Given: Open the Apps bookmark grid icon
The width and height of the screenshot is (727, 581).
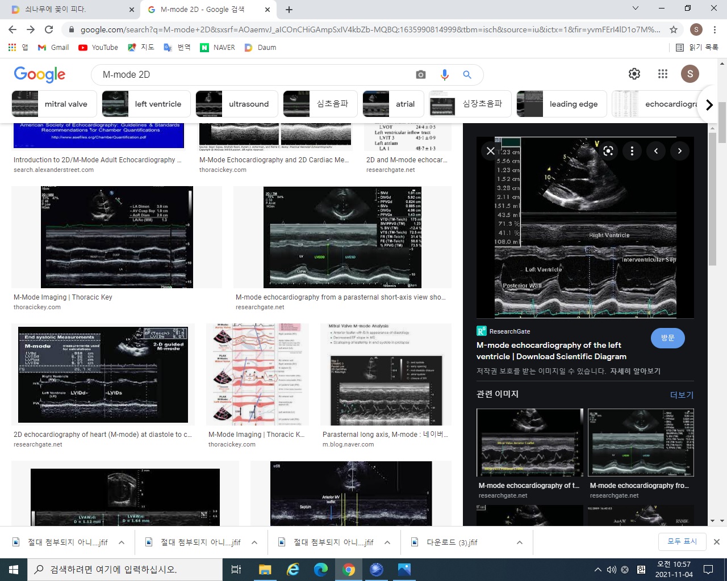Looking at the screenshot, I should 17,48.
